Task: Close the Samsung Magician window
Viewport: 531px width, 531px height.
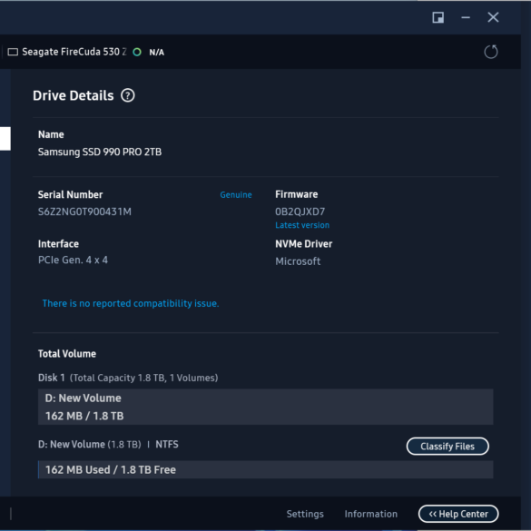Action: [x=493, y=17]
